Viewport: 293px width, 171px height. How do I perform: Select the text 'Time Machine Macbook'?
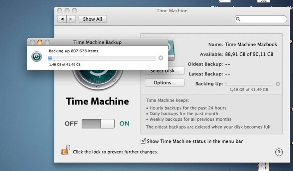[251, 44]
